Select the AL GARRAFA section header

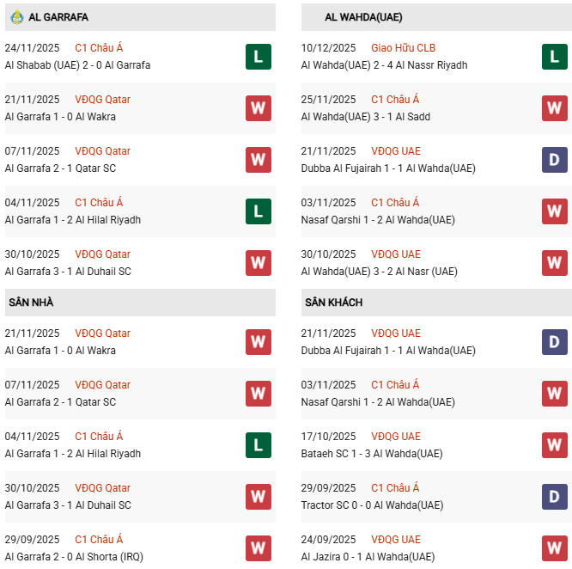pyautogui.click(x=58, y=17)
